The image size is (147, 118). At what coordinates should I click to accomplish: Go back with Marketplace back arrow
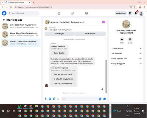[x=4, y=20]
